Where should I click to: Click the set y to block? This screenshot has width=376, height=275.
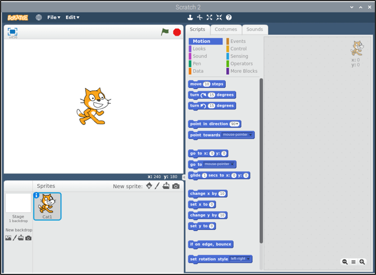[x=202, y=226]
